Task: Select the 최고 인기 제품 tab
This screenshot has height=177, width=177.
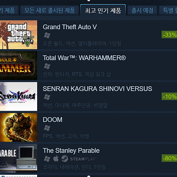Action: (x=103, y=10)
